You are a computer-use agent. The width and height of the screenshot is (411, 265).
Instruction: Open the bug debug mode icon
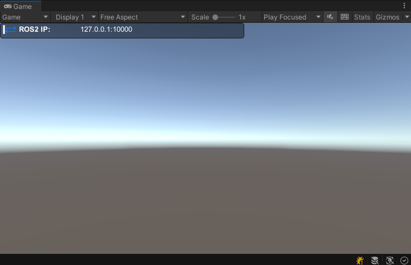pyautogui.click(x=360, y=261)
